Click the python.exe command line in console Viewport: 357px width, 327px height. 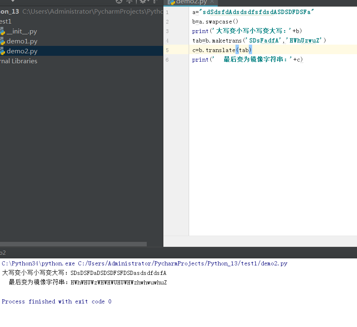pos(144,263)
